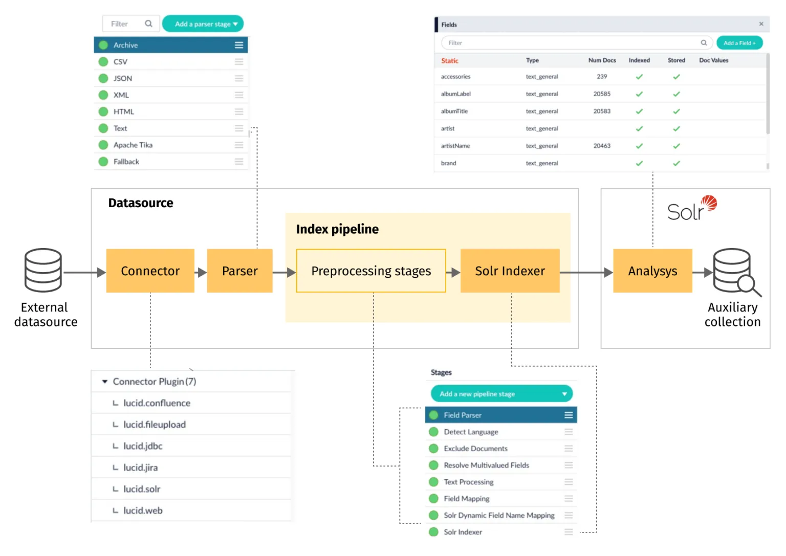Toggle the green dot on Detect Language stage

point(433,432)
